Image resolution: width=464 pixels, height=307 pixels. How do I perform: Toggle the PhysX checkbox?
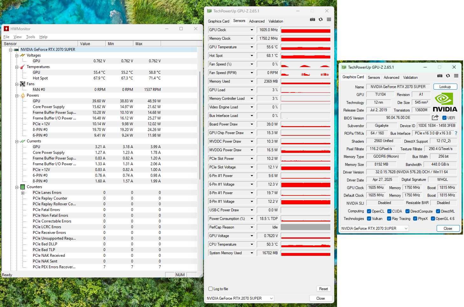[415, 219]
